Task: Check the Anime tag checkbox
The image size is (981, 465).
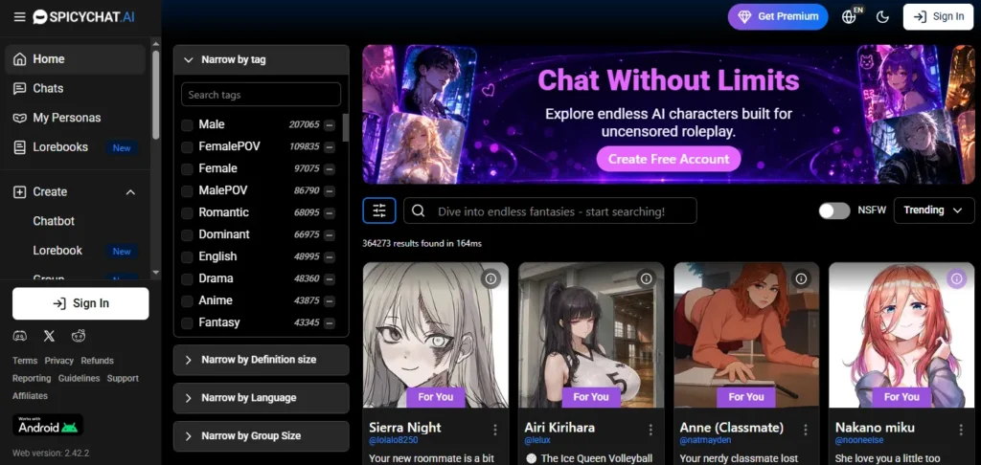Action: (187, 301)
